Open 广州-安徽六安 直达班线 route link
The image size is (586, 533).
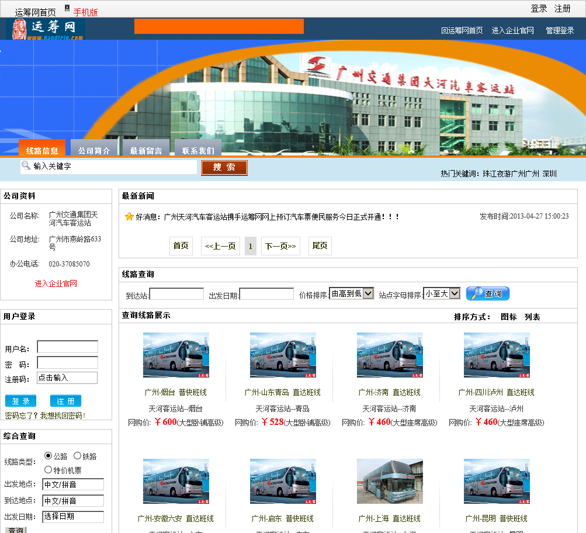click(176, 519)
